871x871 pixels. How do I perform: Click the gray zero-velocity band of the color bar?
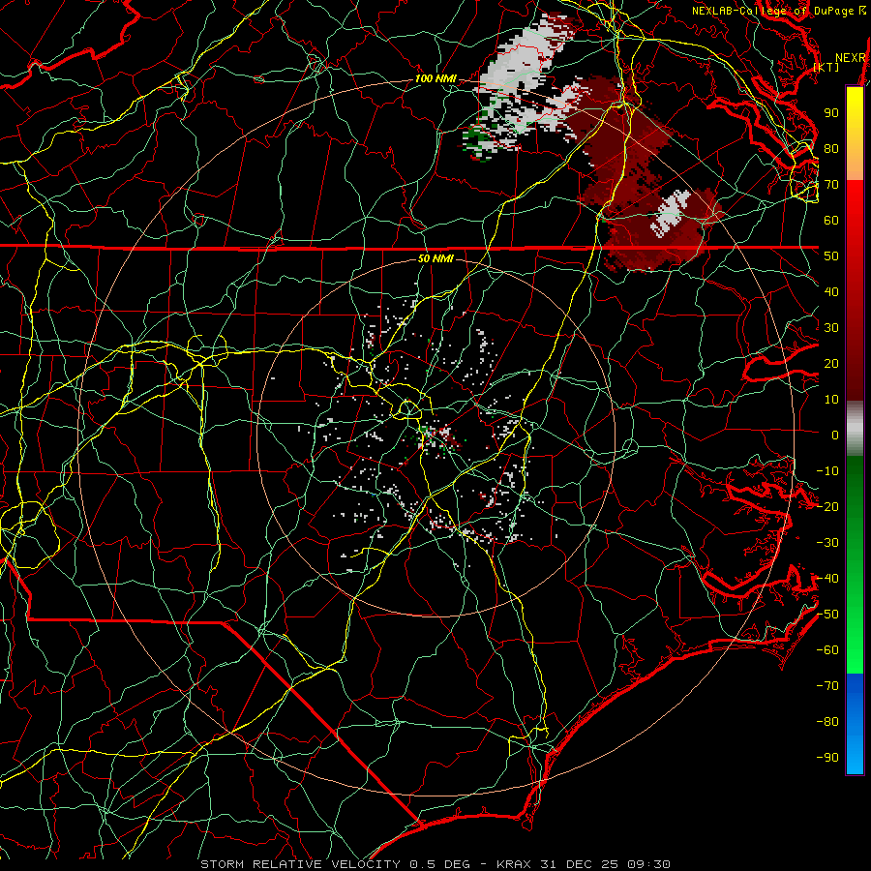(x=855, y=429)
